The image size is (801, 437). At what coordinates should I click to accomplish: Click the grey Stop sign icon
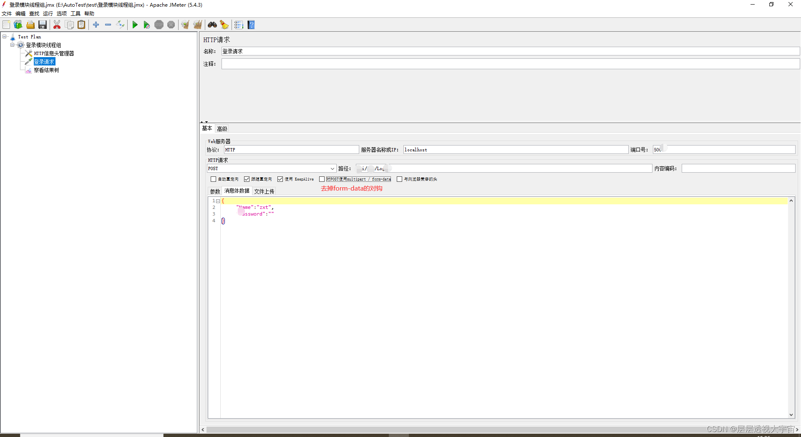(159, 25)
